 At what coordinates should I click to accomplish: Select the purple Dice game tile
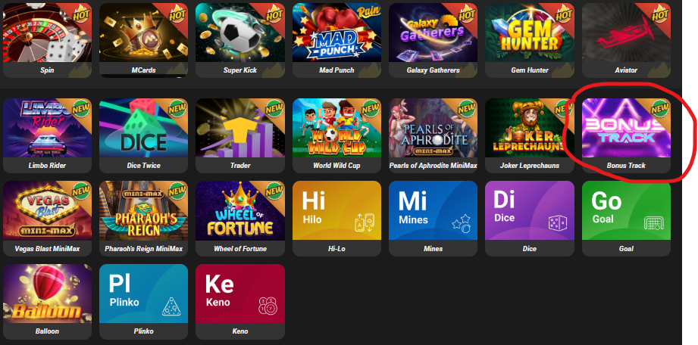(x=529, y=219)
